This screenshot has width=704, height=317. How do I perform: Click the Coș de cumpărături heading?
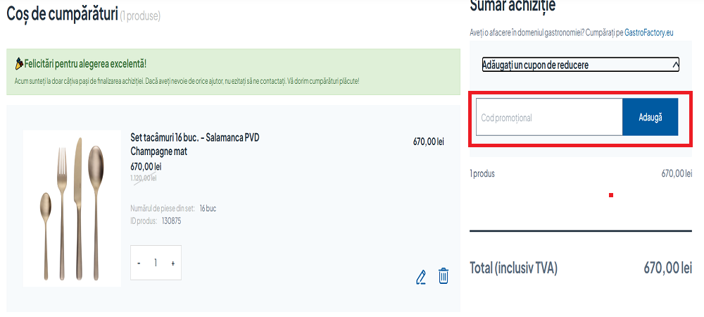click(62, 14)
